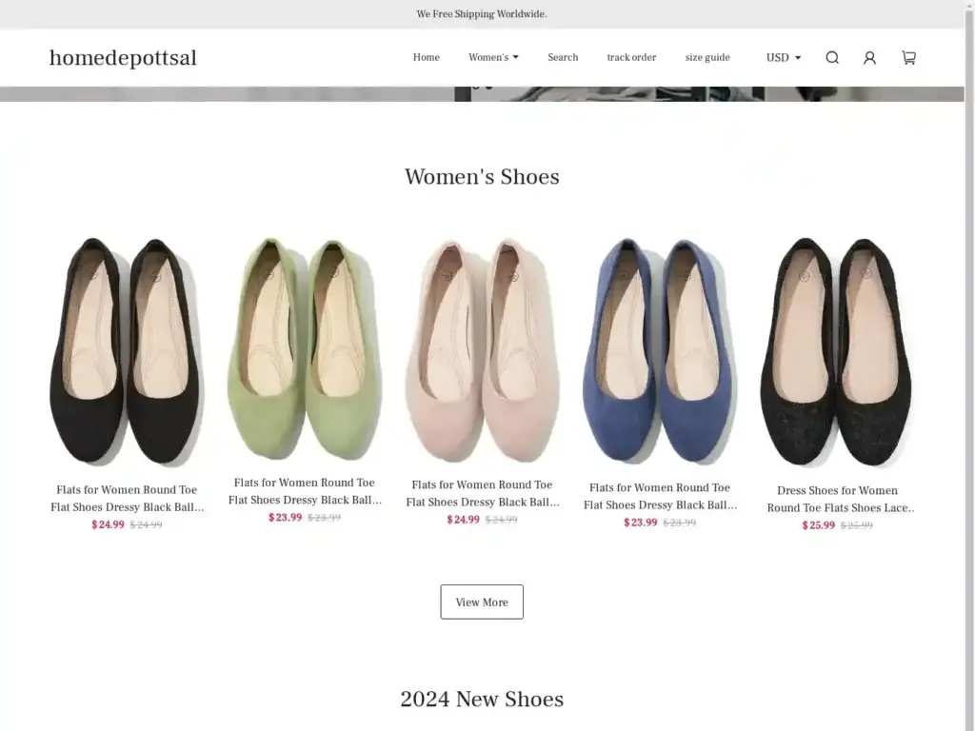Click the homedepottsal store logo
975x731 pixels.
(x=123, y=58)
